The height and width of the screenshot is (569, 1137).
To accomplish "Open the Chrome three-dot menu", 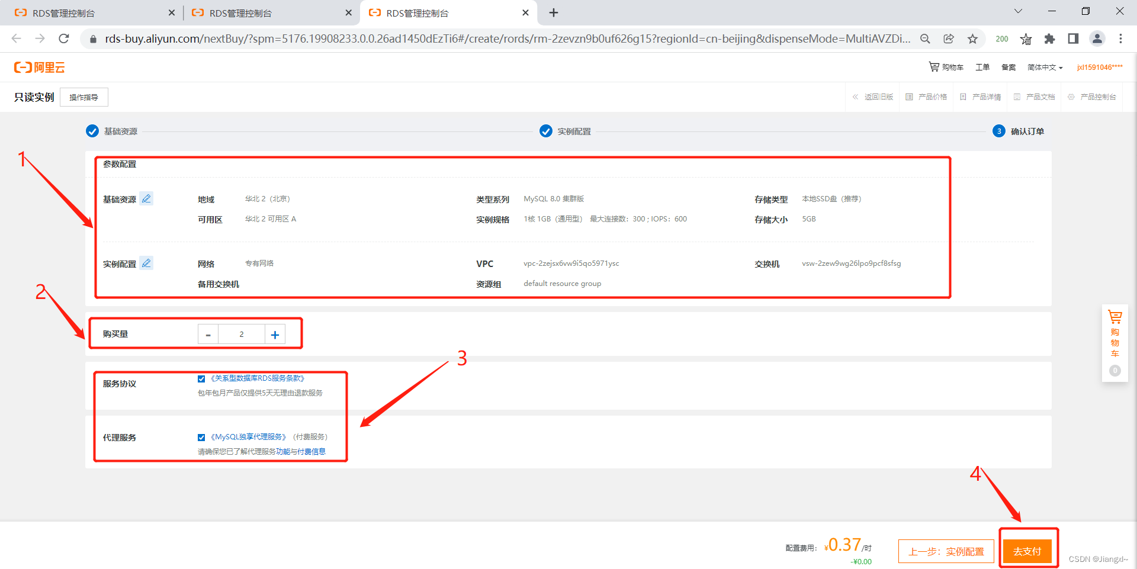I will pyautogui.click(x=1120, y=38).
